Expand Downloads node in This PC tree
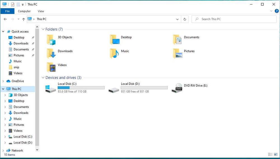The width and height of the screenshot is (280, 159). [x=5, y=113]
